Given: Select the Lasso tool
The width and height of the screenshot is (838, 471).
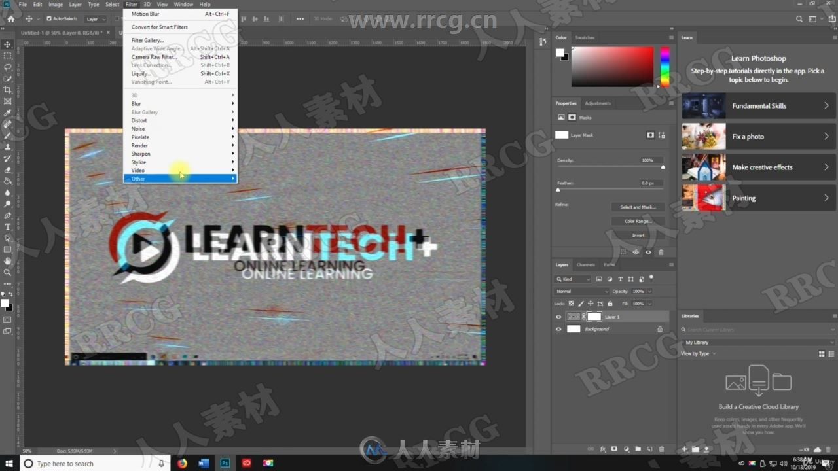Looking at the screenshot, I should coord(8,67).
